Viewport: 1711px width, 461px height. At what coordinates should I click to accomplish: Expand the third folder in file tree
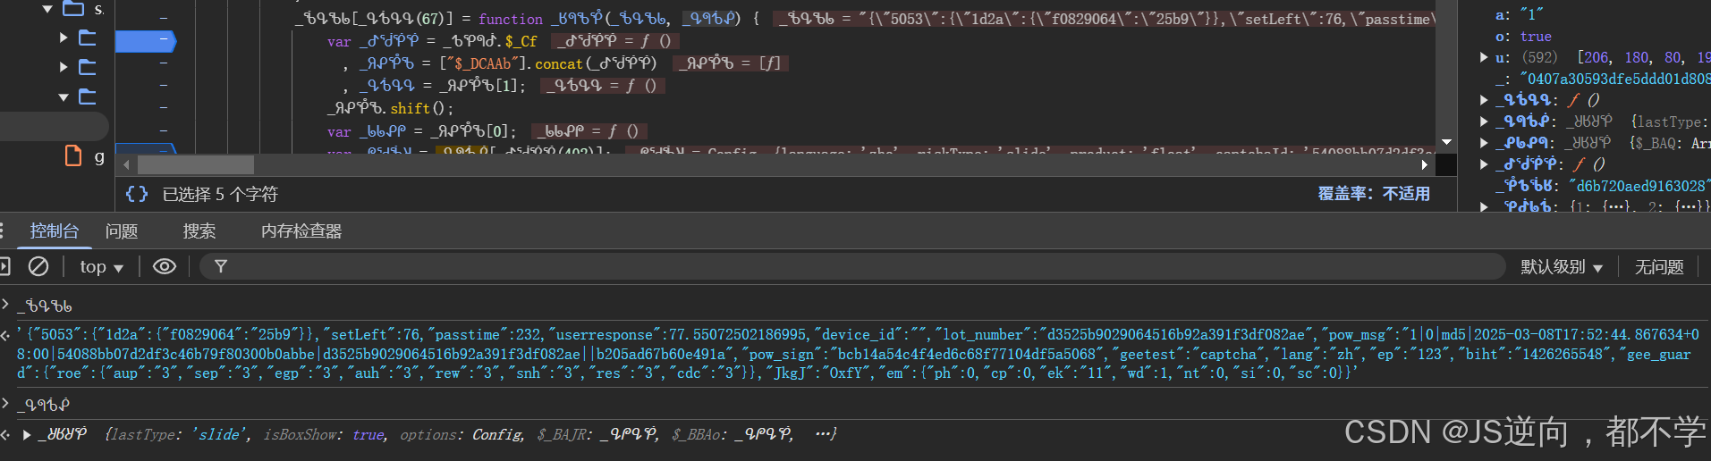[x=64, y=67]
